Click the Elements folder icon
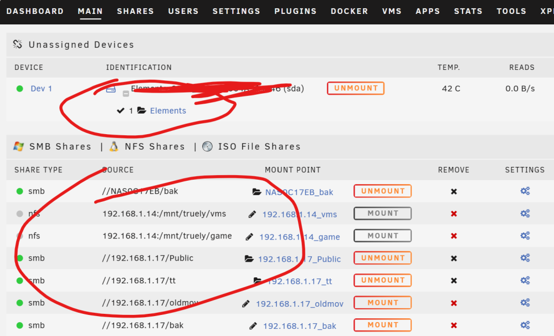Screen dimensions: 554x336 [x=142, y=110]
